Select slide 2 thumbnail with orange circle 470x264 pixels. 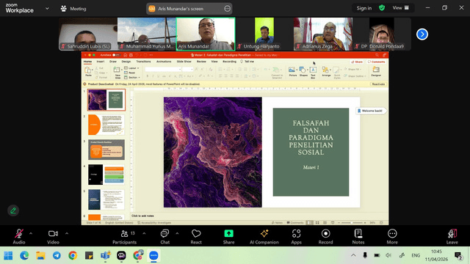tap(106, 125)
